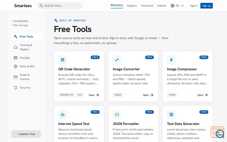Viewport: 227px width, 142px height.
Task: Click the arrow on QR Code Generator's Open
Action: pyautogui.click(x=98, y=95)
